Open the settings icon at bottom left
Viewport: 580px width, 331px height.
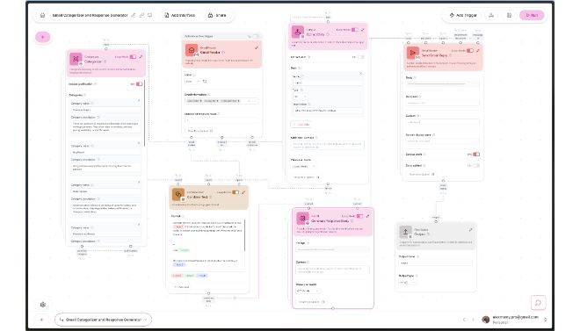point(43,305)
